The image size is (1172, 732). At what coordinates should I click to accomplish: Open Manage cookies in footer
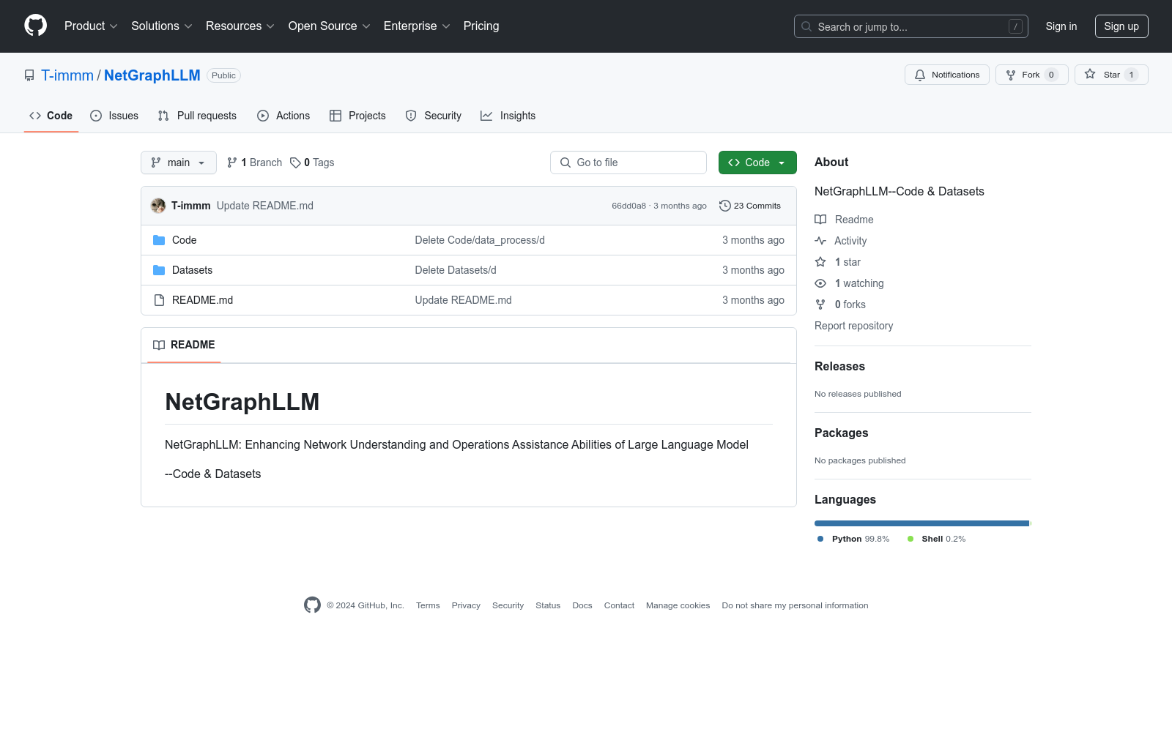click(x=678, y=605)
